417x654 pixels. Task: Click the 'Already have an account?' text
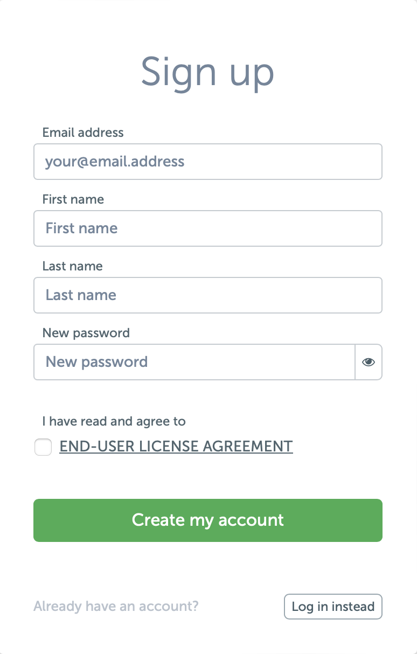[x=116, y=607]
